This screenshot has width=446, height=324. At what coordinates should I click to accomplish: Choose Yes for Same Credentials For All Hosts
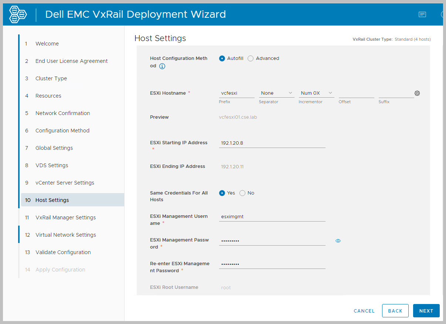(222, 193)
